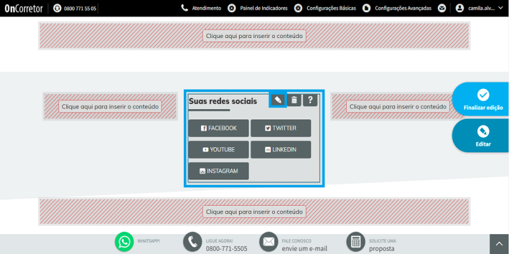Click Finalizar edição button
Screen dimensions: 509x254
(x=482, y=99)
